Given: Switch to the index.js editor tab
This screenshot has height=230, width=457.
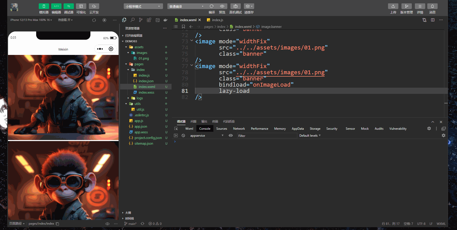Looking at the screenshot, I should click(x=217, y=20).
